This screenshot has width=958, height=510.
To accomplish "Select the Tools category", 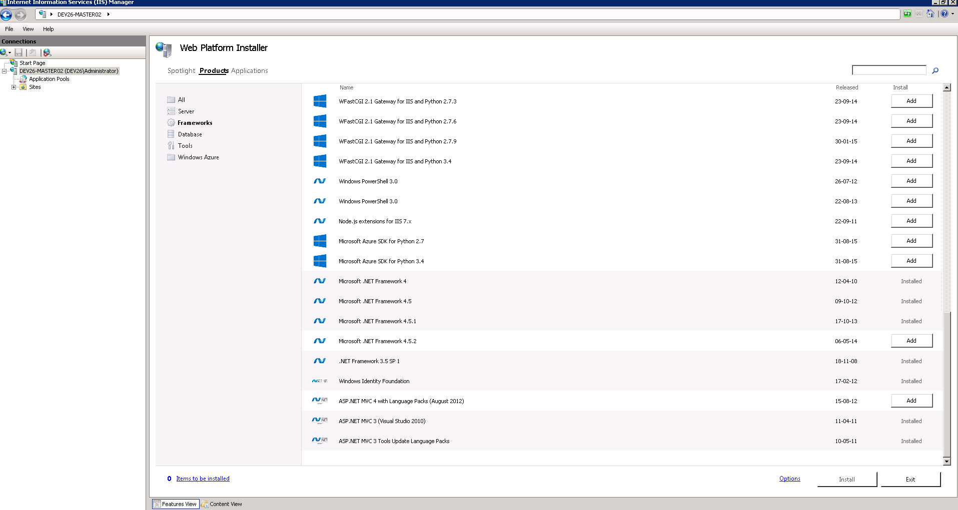I will 185,146.
